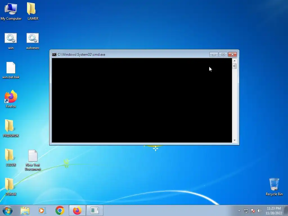Close the cmd.exe window
Image resolution: width=288 pixels, height=216 pixels.
tap(232, 55)
